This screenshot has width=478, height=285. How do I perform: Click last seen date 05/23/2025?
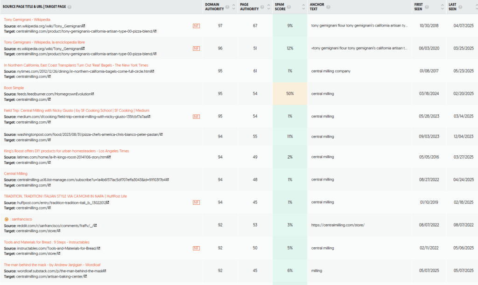pos(464,71)
